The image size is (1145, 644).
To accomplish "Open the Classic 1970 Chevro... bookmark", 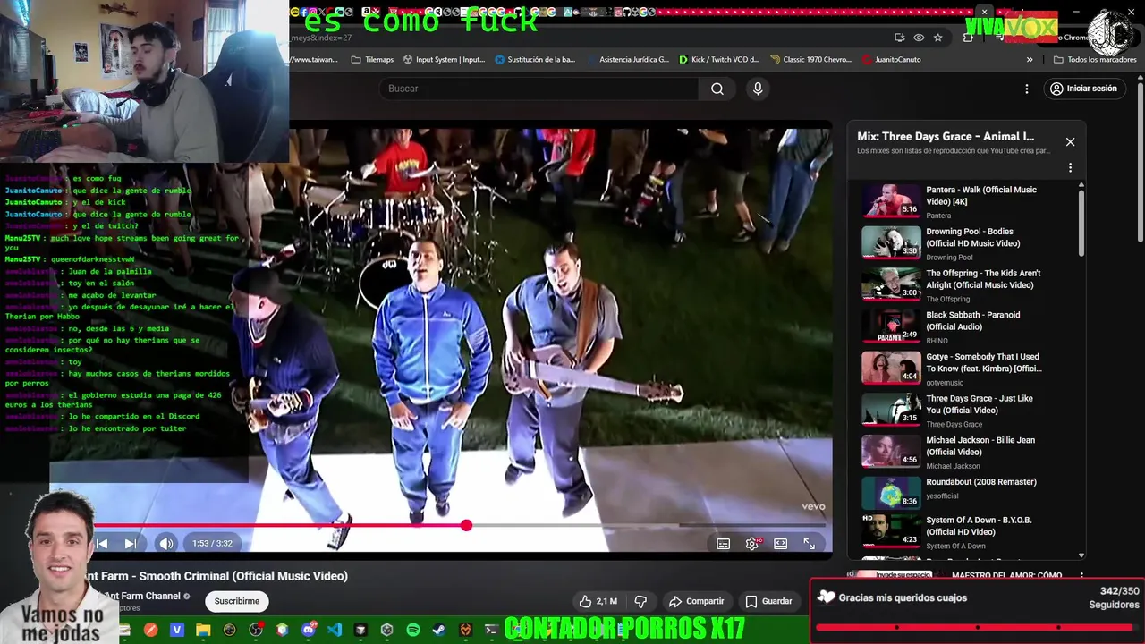I will 810,60.
